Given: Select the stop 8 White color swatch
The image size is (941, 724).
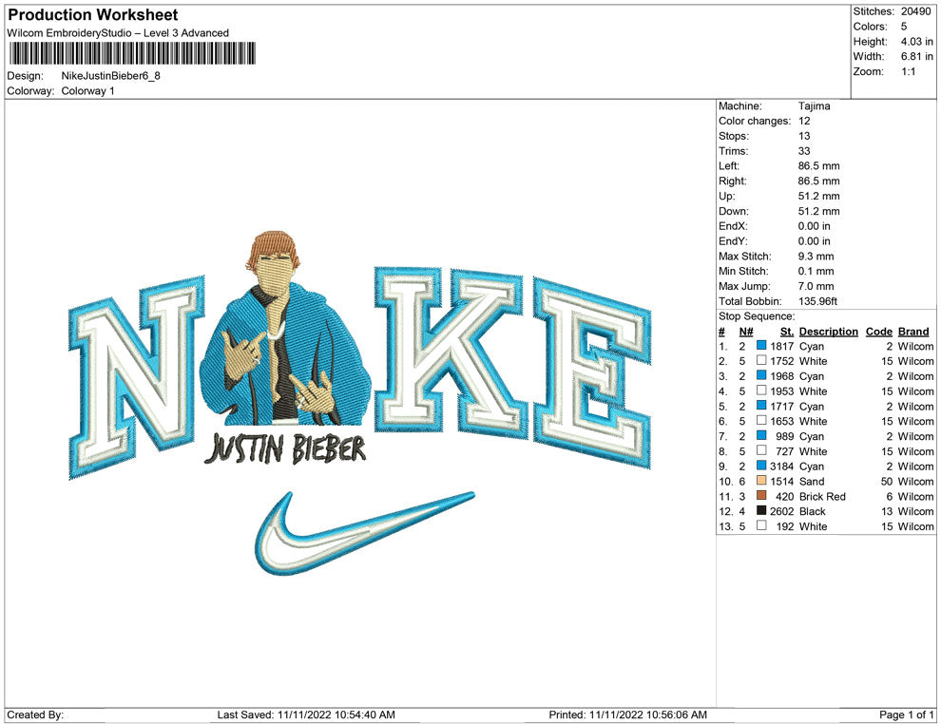Looking at the screenshot, I should 761,450.
